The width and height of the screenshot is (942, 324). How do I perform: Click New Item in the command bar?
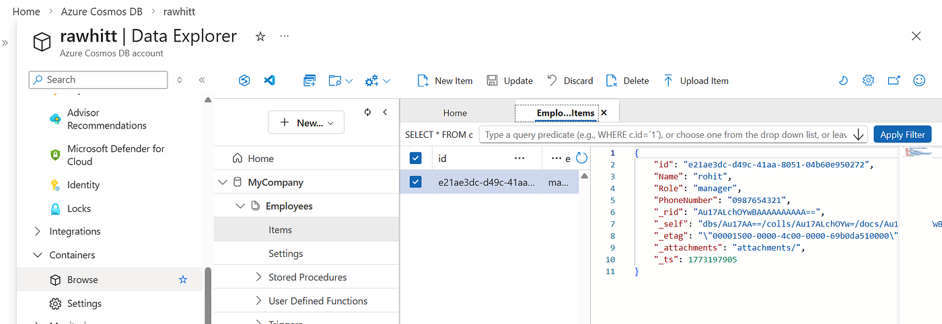click(x=445, y=81)
